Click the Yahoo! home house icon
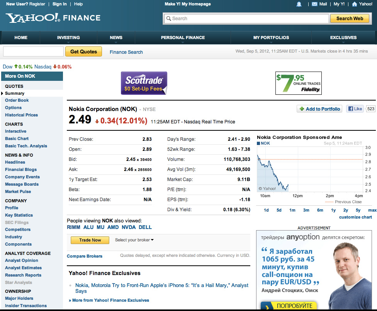This screenshot has width=377, height=311. point(354,4)
